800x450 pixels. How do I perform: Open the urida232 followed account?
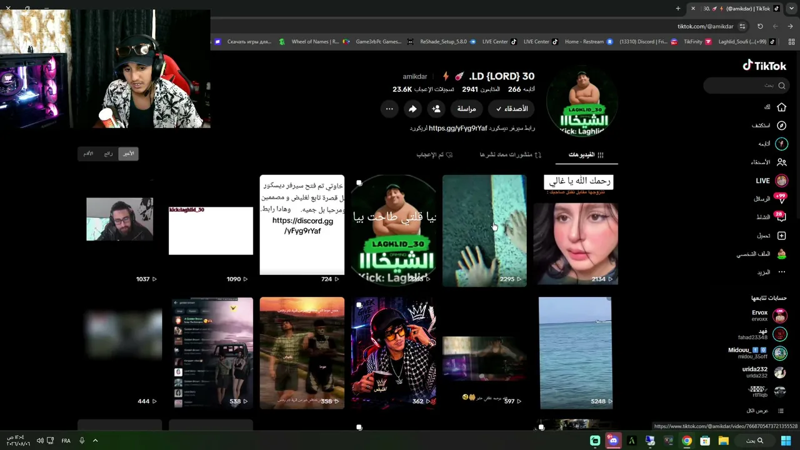764,372
